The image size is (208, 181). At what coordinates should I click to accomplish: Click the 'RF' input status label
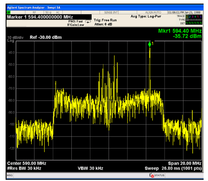point(34,12)
